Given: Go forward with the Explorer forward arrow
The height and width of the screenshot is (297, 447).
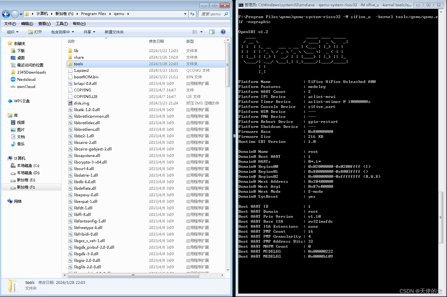Looking at the screenshot, I should pos(15,14).
